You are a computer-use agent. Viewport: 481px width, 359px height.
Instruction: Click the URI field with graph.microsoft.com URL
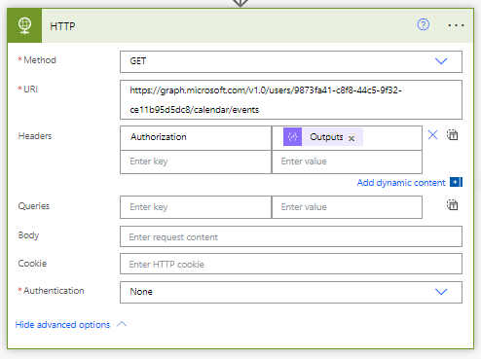(x=291, y=100)
